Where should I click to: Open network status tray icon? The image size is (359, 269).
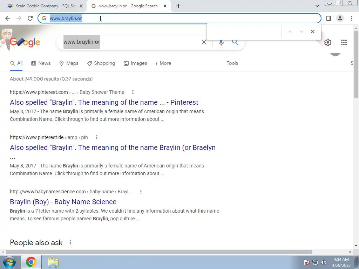click(315, 262)
